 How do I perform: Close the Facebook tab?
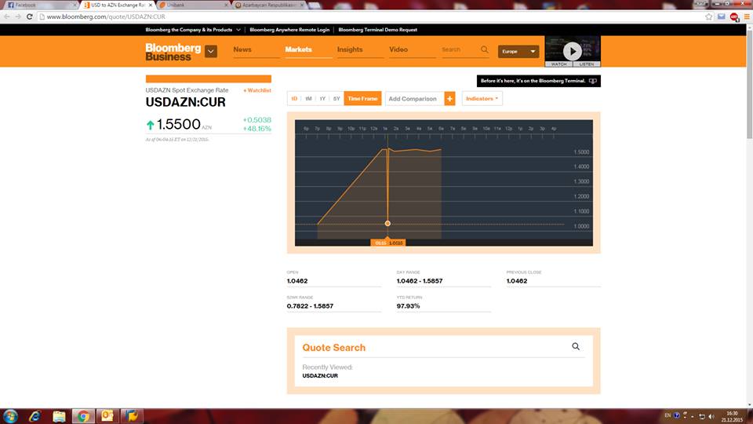coord(75,5)
